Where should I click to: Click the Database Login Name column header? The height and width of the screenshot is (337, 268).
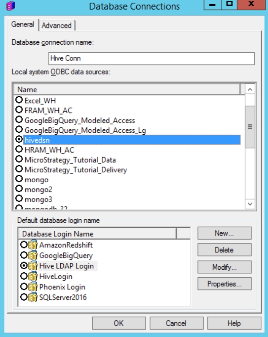[97, 234]
